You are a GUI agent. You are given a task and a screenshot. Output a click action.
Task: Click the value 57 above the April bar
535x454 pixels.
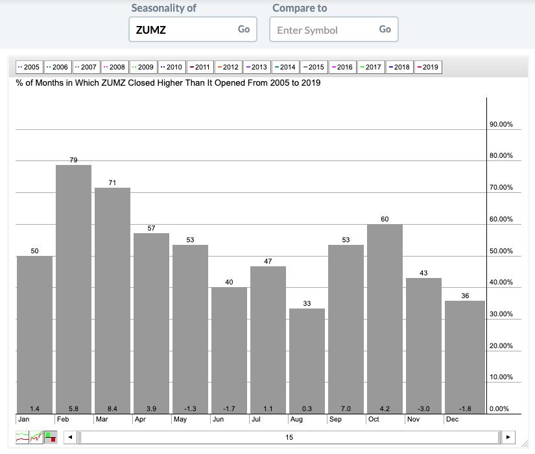[151, 228]
